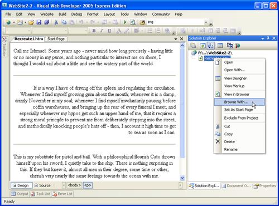This screenshot has width=279, height=206.
Task: Switch to Design view
Action: [22, 185]
